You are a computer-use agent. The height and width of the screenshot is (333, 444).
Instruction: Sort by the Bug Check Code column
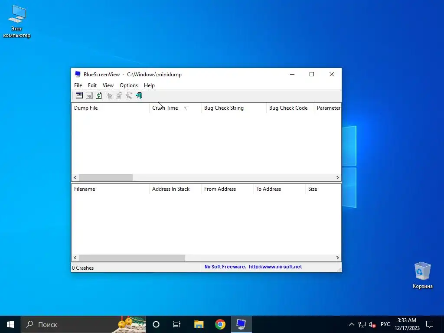290,108
